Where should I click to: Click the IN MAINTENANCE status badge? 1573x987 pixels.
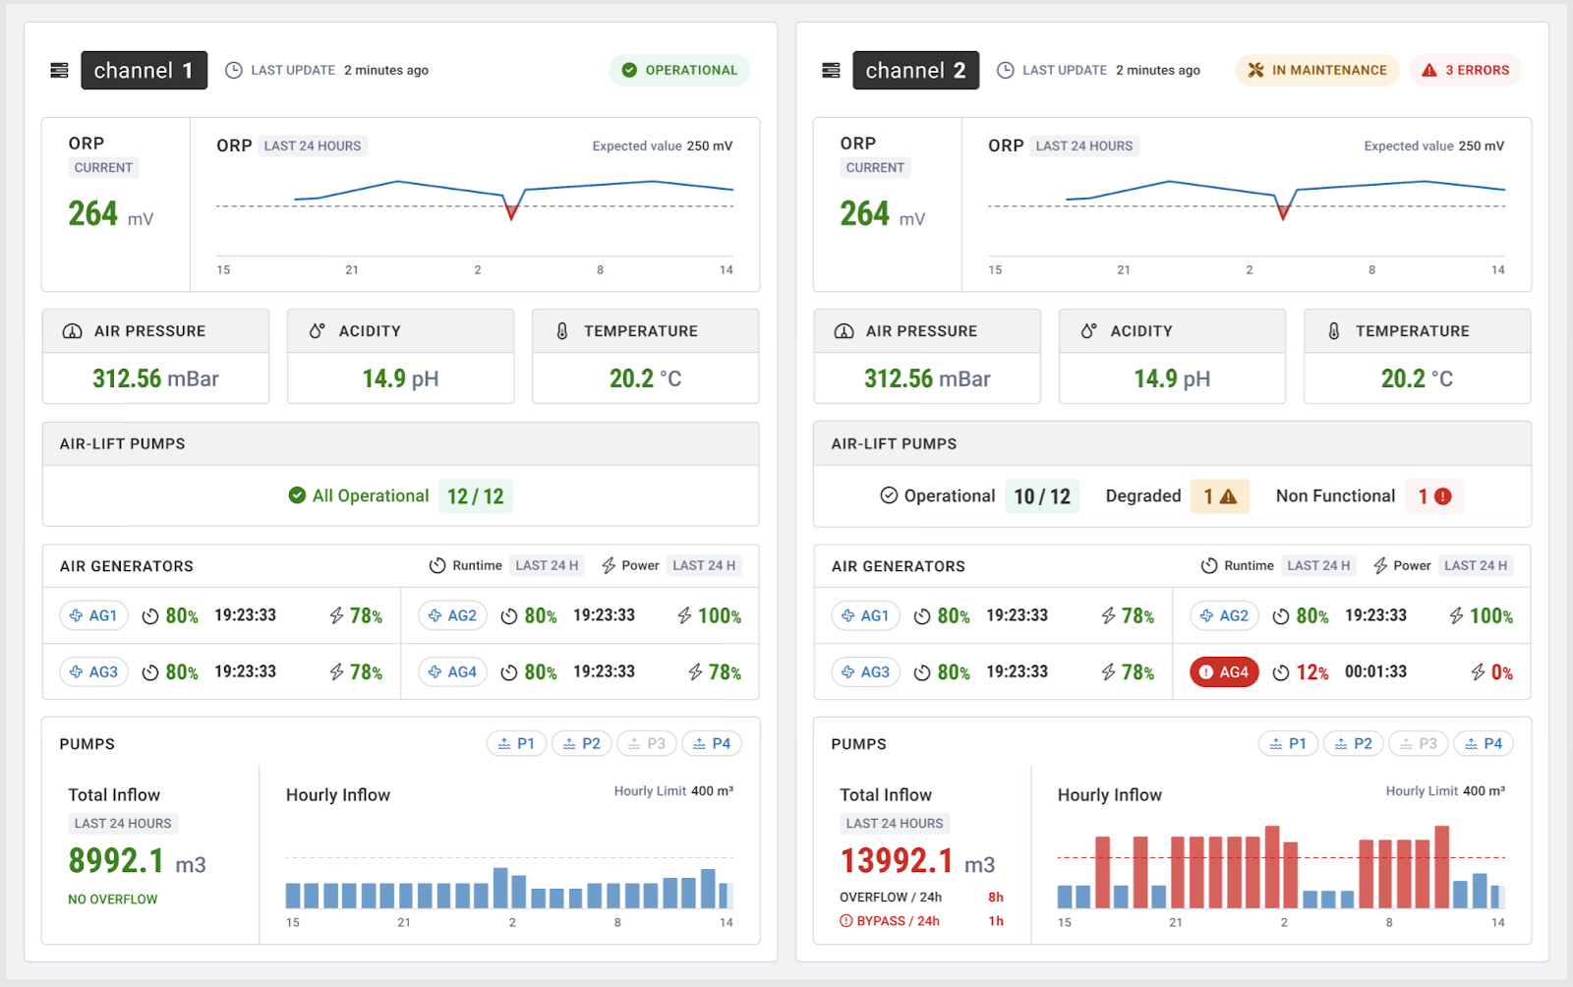click(x=1316, y=71)
